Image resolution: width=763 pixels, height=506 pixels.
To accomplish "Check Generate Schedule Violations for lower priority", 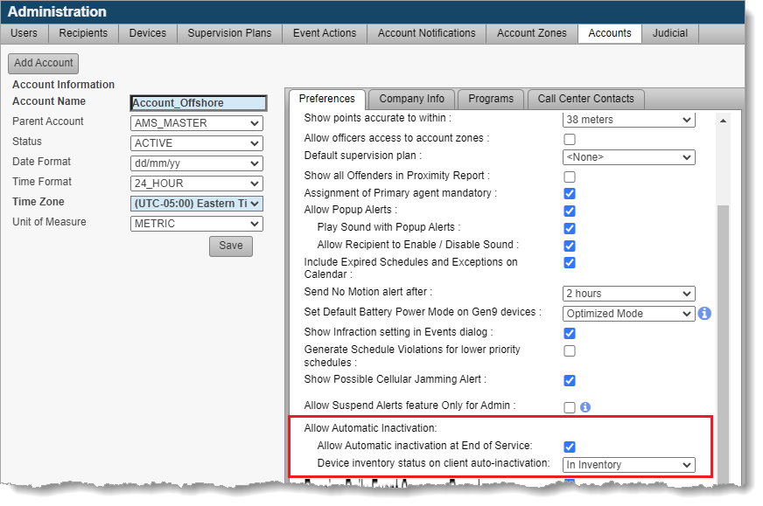I will (570, 350).
